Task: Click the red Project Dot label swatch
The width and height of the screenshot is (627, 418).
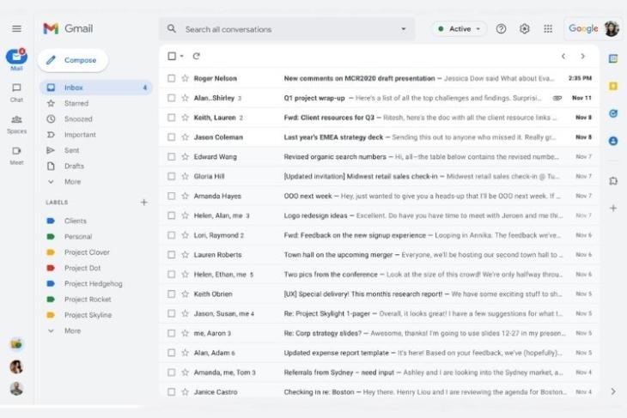Action: click(51, 268)
